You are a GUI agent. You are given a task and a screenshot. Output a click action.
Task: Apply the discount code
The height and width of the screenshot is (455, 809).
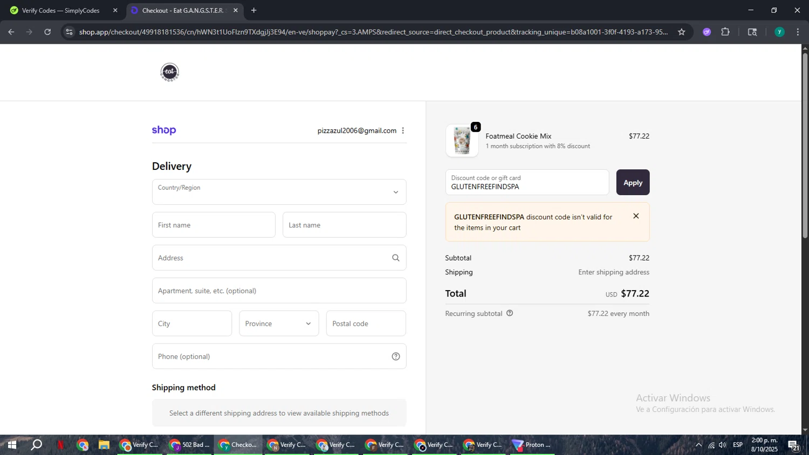[633, 182]
